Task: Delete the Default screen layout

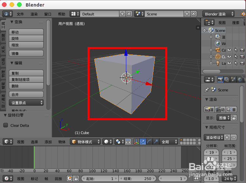Action: [x=129, y=14]
